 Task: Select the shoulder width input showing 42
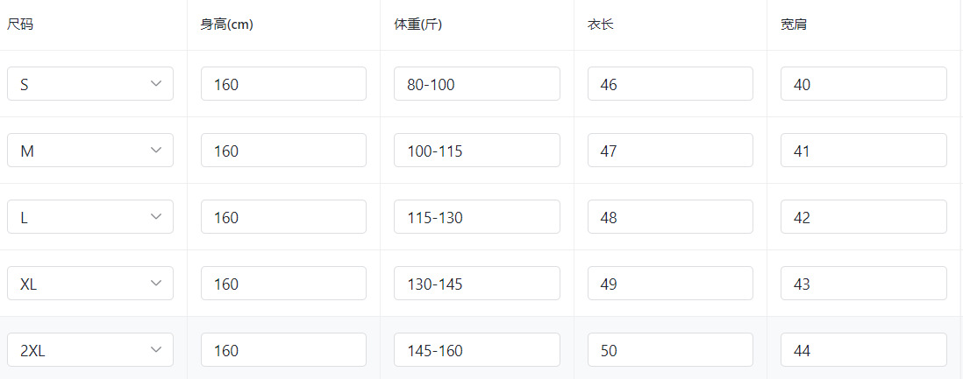click(x=863, y=217)
